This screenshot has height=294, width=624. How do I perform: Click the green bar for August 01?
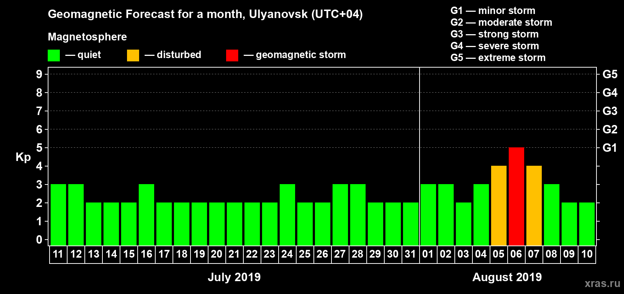click(428, 215)
